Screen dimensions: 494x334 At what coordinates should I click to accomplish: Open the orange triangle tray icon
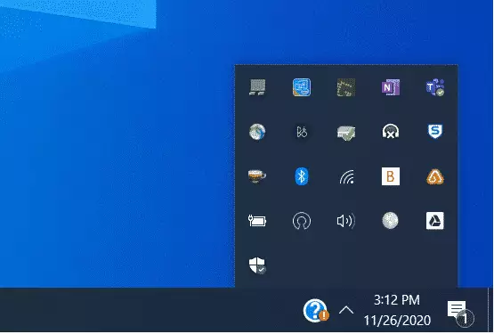[435, 176]
